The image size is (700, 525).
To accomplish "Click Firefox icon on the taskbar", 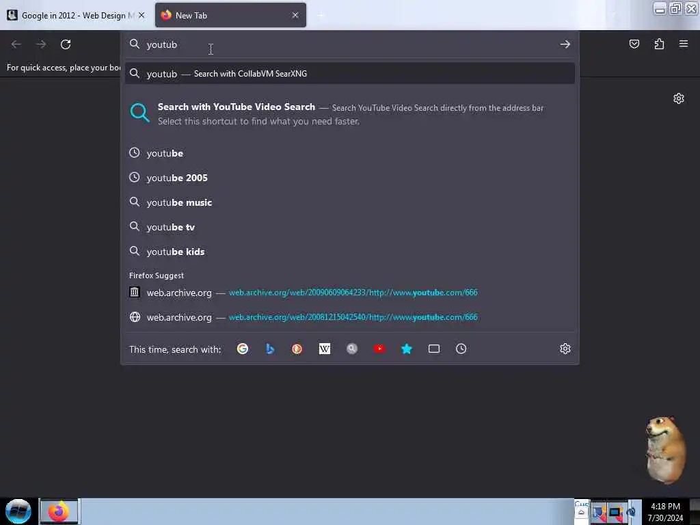I will [x=59, y=511].
